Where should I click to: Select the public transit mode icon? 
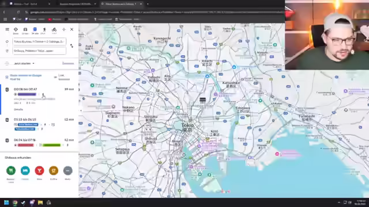coord(35,30)
